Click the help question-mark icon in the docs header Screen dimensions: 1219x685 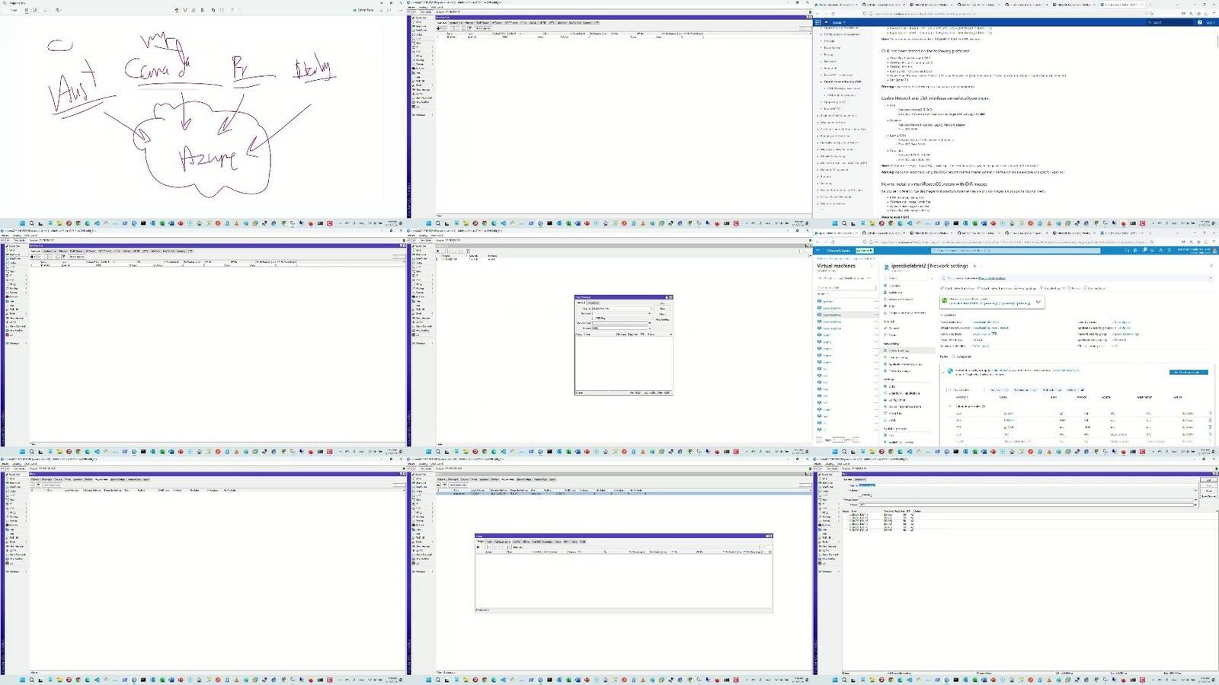(x=1200, y=22)
